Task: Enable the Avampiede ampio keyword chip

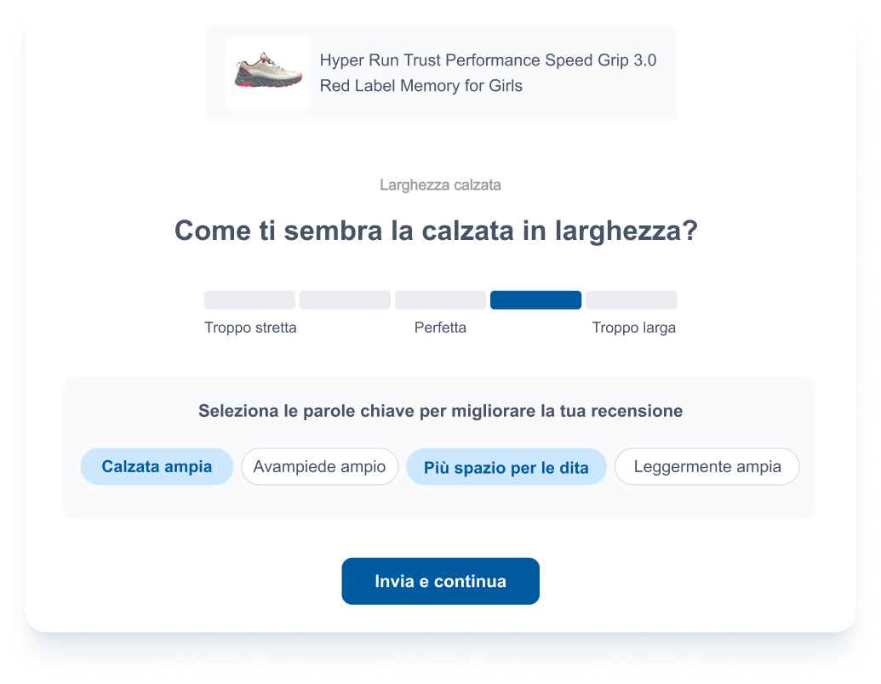Action: coord(320,467)
